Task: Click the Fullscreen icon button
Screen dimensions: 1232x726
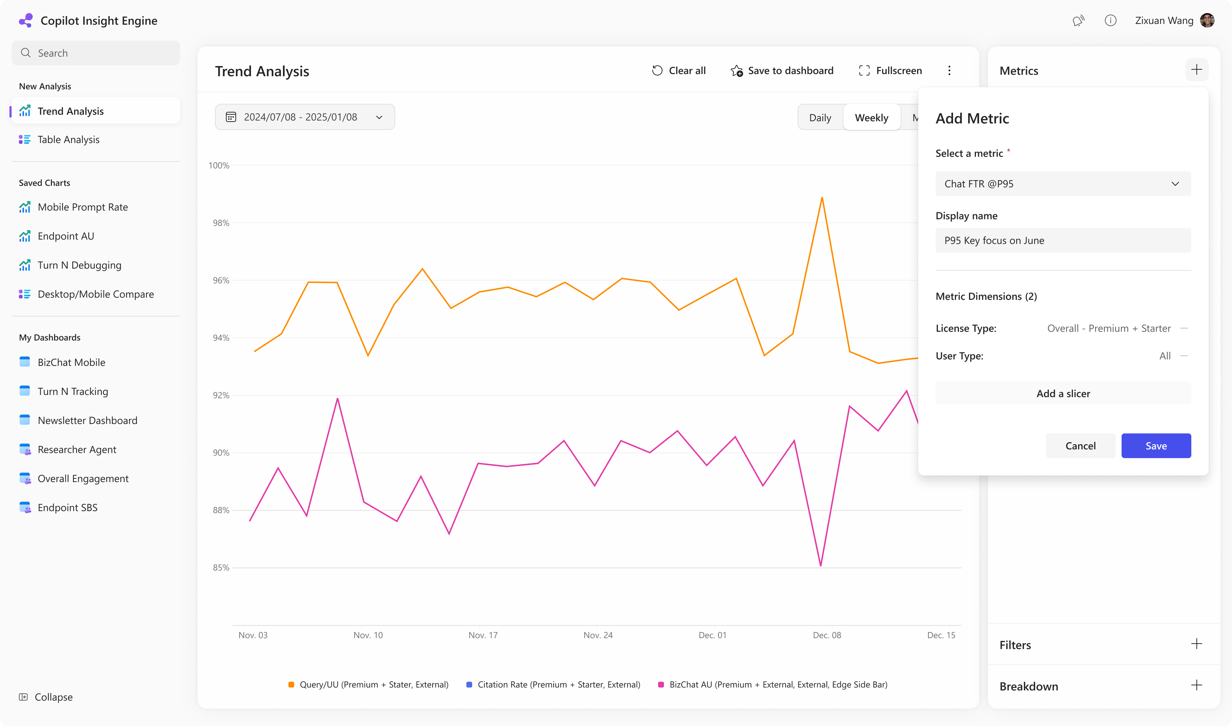Action: [864, 70]
